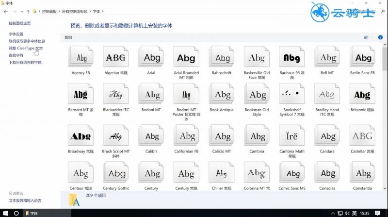Select the Blackadder ITC font icon
388x217 pixels.
(116, 94)
